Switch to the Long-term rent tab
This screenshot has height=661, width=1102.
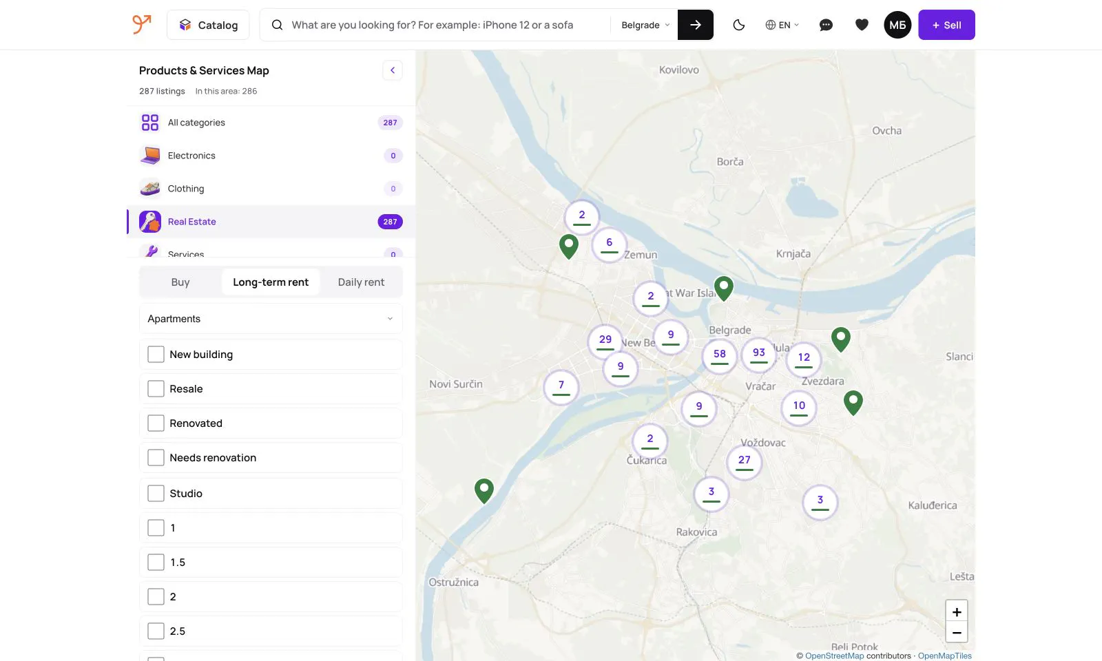click(x=271, y=282)
